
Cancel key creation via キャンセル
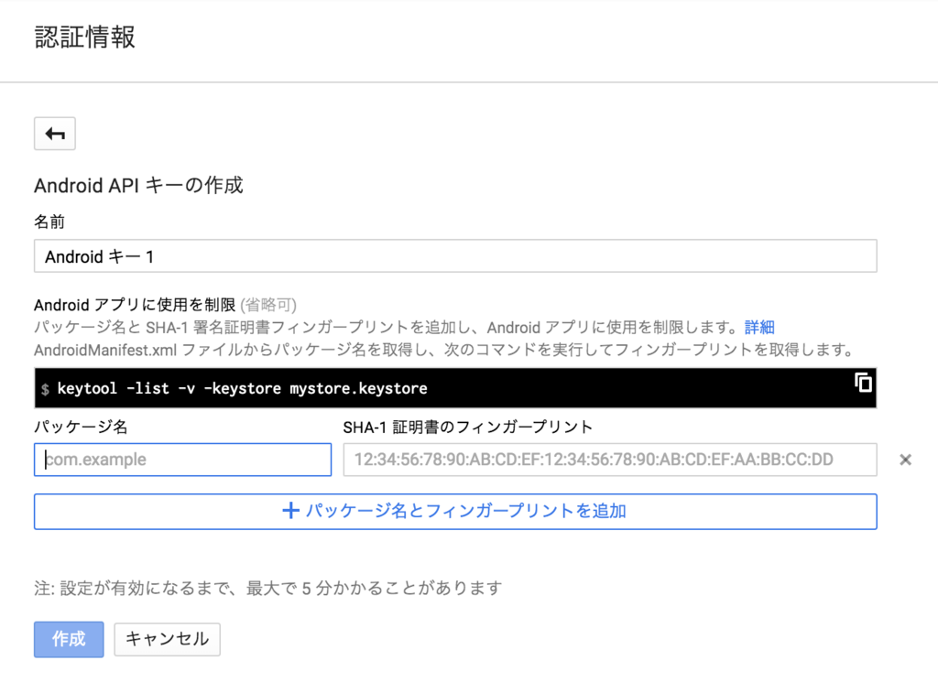[167, 639]
